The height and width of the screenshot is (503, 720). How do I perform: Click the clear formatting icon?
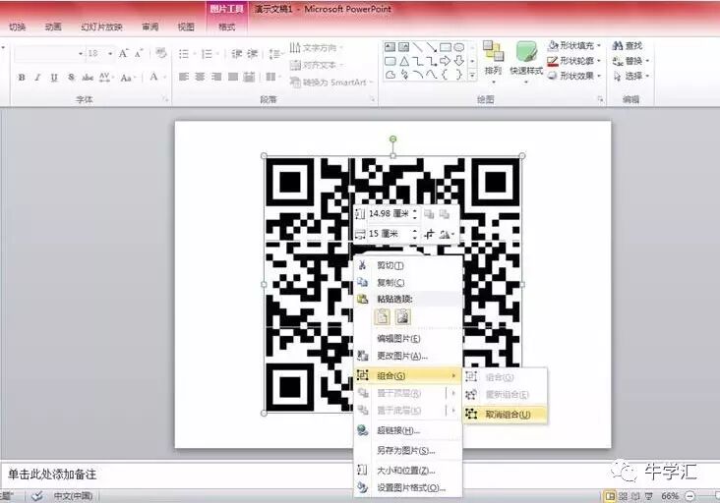[x=160, y=53]
